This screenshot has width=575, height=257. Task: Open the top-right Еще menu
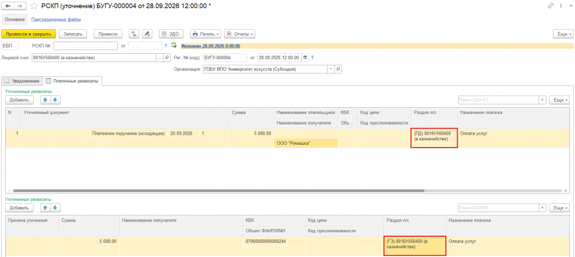(563, 34)
